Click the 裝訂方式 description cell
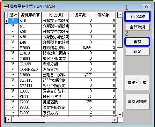 (x=55, y=113)
